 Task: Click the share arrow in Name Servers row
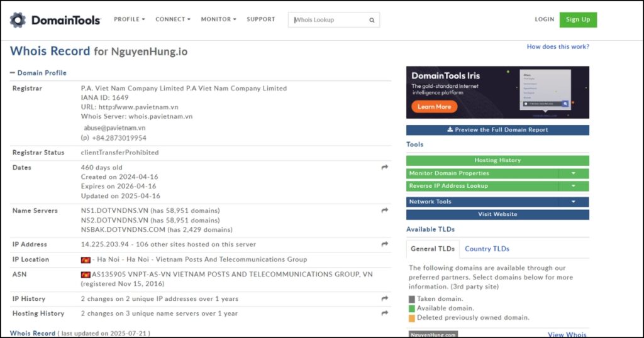[384, 210]
